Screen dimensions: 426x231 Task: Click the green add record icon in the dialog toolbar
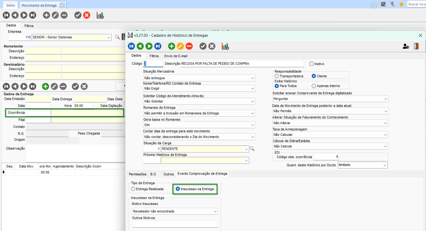(172, 46)
